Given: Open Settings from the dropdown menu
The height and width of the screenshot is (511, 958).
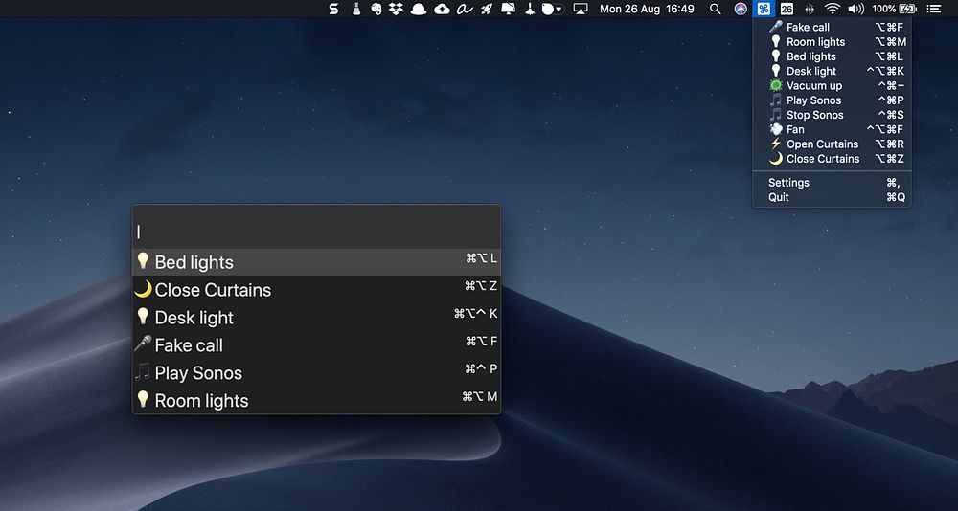Looking at the screenshot, I should point(832,183).
